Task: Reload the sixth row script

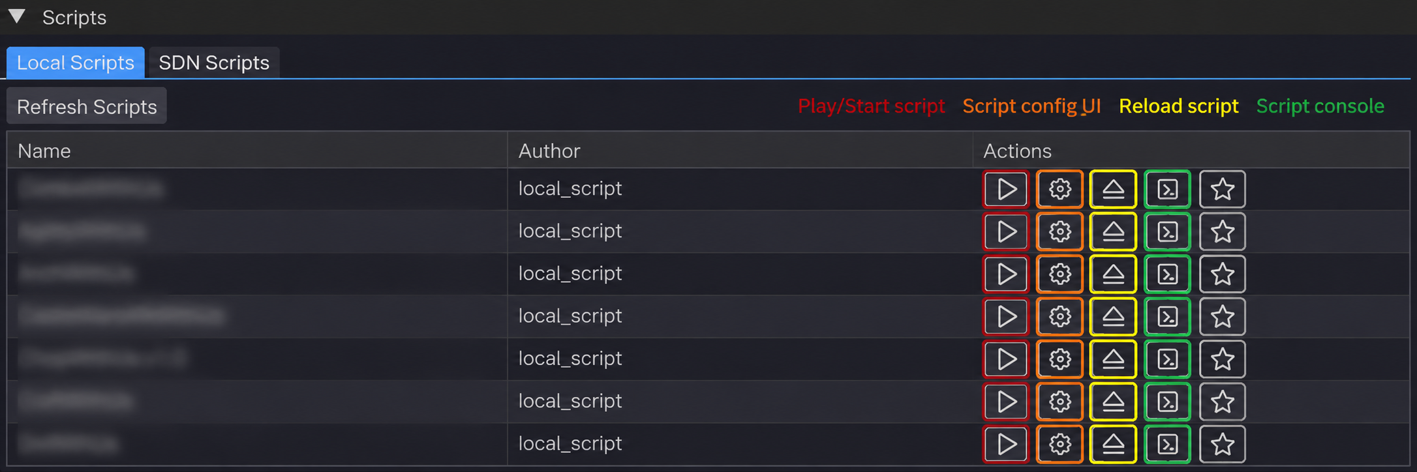Action: click(x=1113, y=402)
